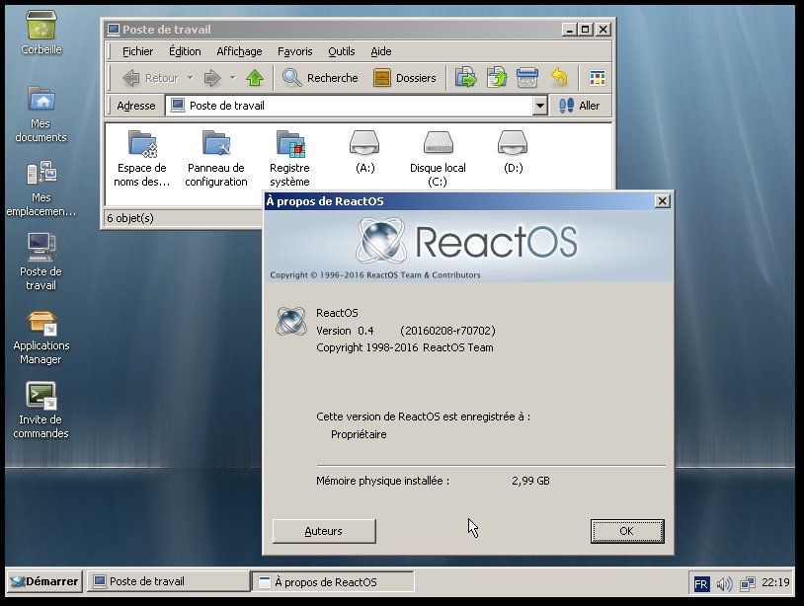Image resolution: width=804 pixels, height=606 pixels.
Task: Click the Retour back arrow in toolbar
Action: tap(151, 78)
